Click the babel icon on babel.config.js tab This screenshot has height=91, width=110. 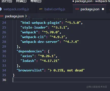coord(41,9)
